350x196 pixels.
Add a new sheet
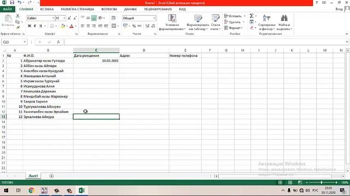[x=51, y=176]
